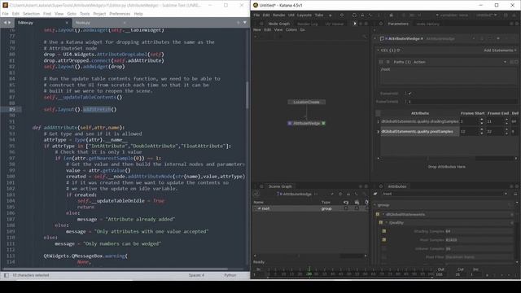Close the Editor.py tab

pos(67,23)
